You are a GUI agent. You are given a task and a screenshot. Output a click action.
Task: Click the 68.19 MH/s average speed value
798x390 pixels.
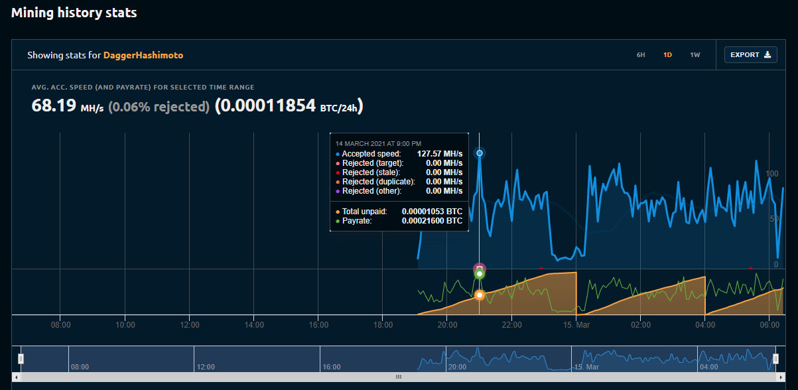(x=69, y=105)
